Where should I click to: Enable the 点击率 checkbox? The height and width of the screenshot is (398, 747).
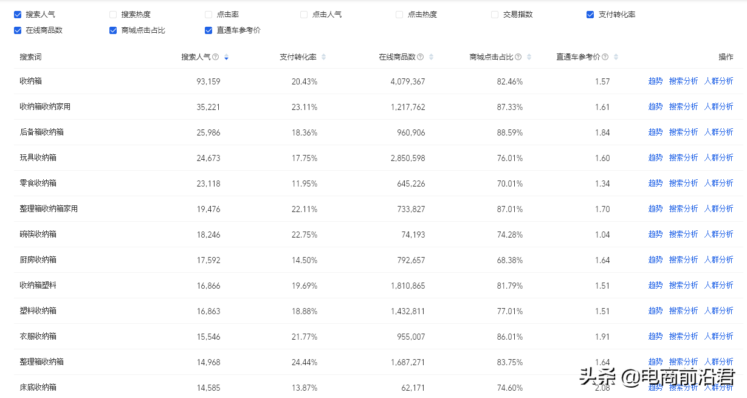click(x=208, y=13)
